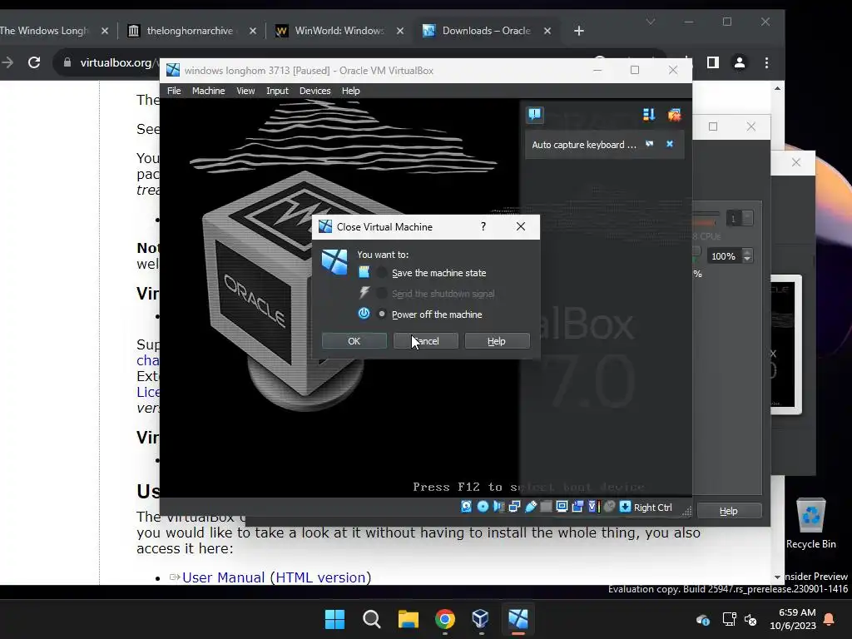Click the audio indicator in VM status bar
This screenshot has height=639, width=852.
click(x=498, y=507)
